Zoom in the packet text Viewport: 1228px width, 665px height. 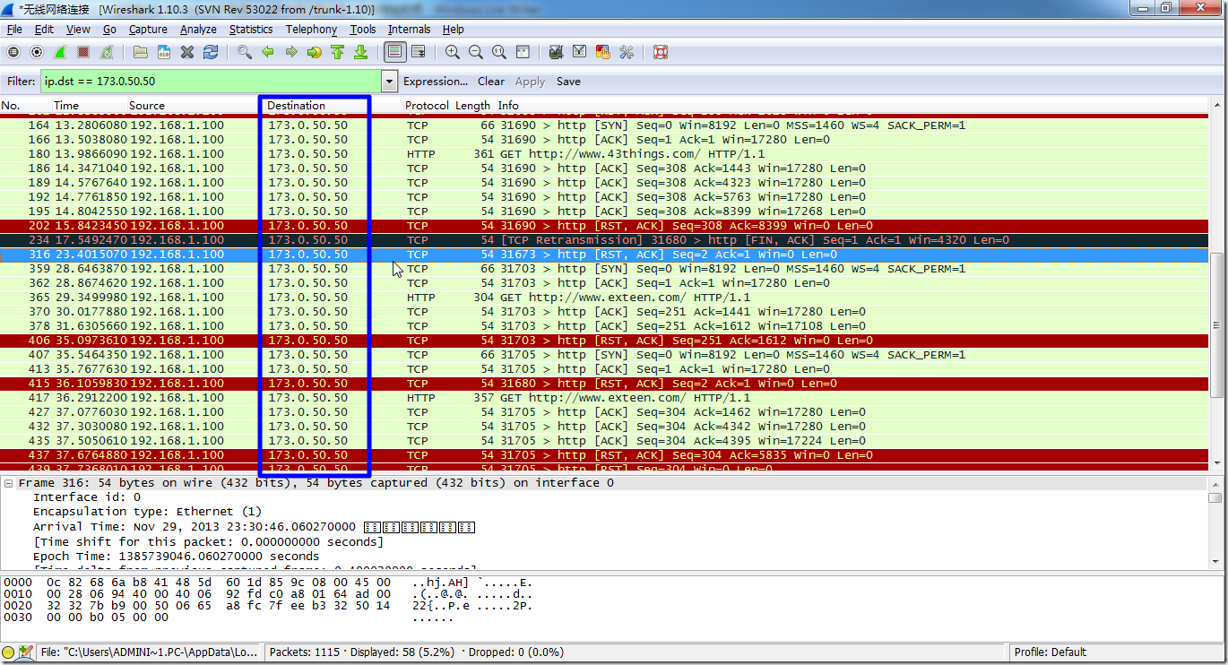(453, 53)
